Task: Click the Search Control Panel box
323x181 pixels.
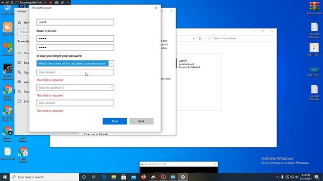Action: [240, 38]
